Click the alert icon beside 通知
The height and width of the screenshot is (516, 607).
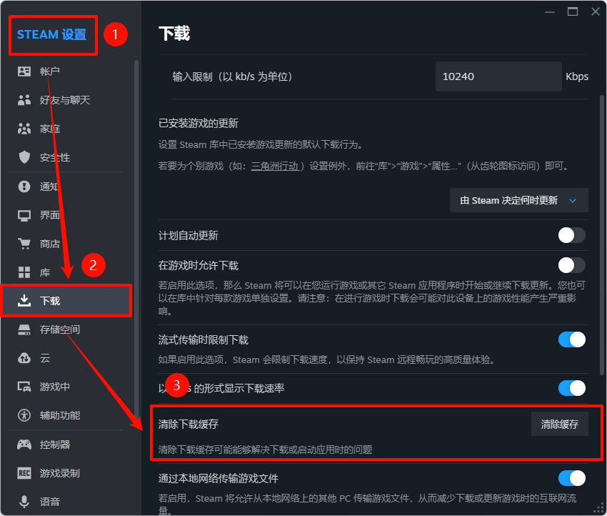tap(24, 187)
